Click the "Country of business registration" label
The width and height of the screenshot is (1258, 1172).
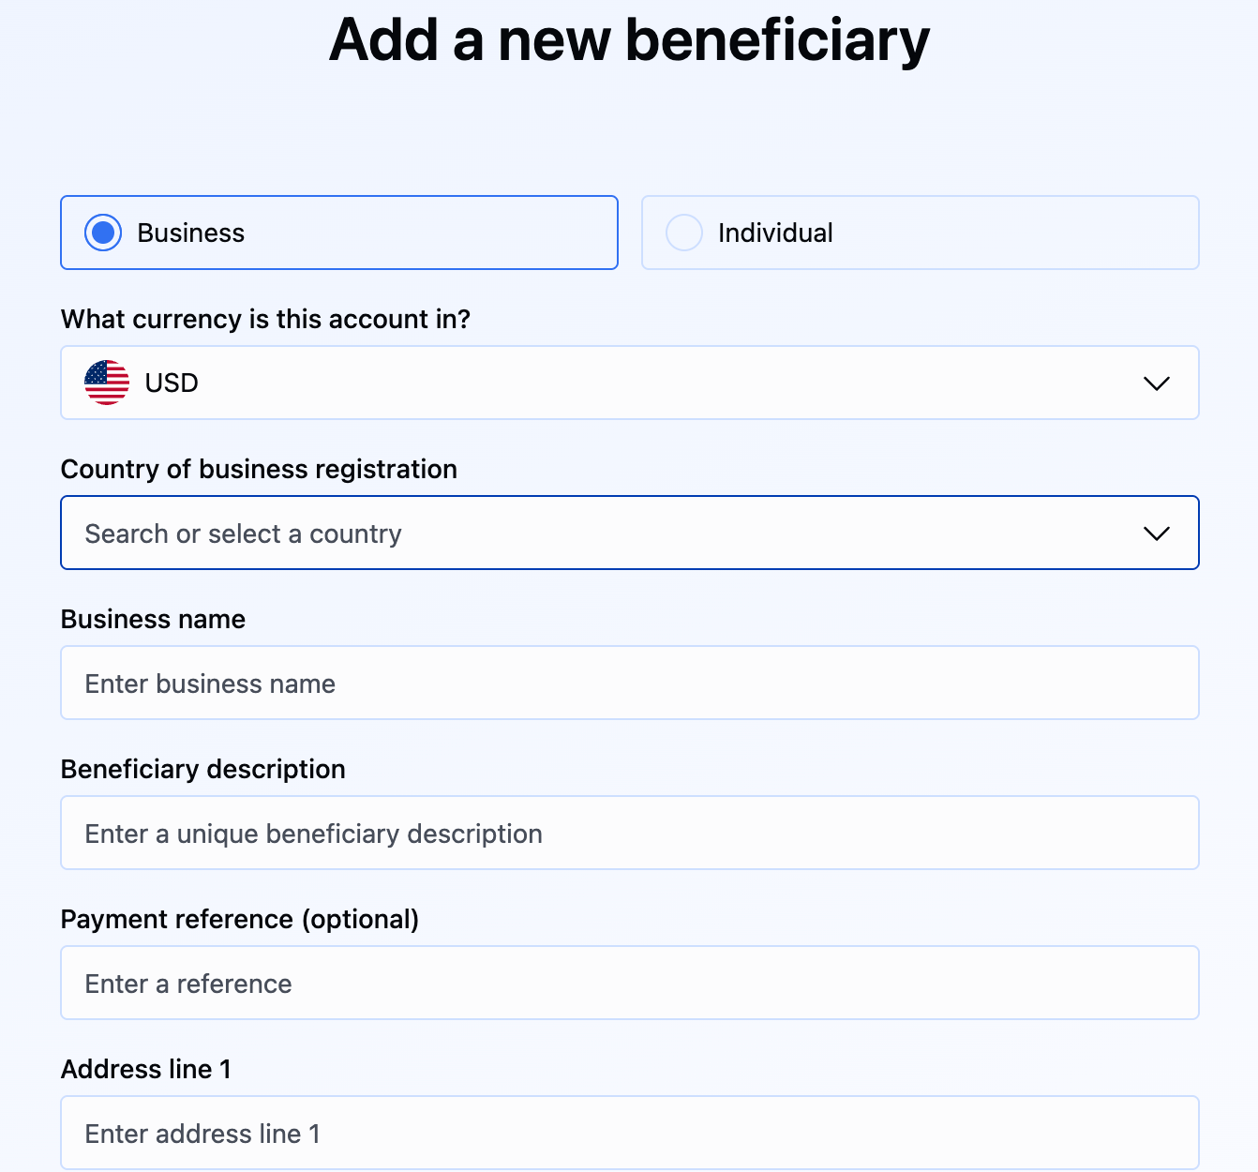coord(259,469)
